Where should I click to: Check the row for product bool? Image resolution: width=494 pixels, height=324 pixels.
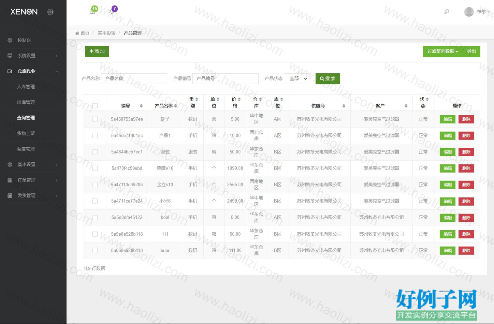(95, 217)
